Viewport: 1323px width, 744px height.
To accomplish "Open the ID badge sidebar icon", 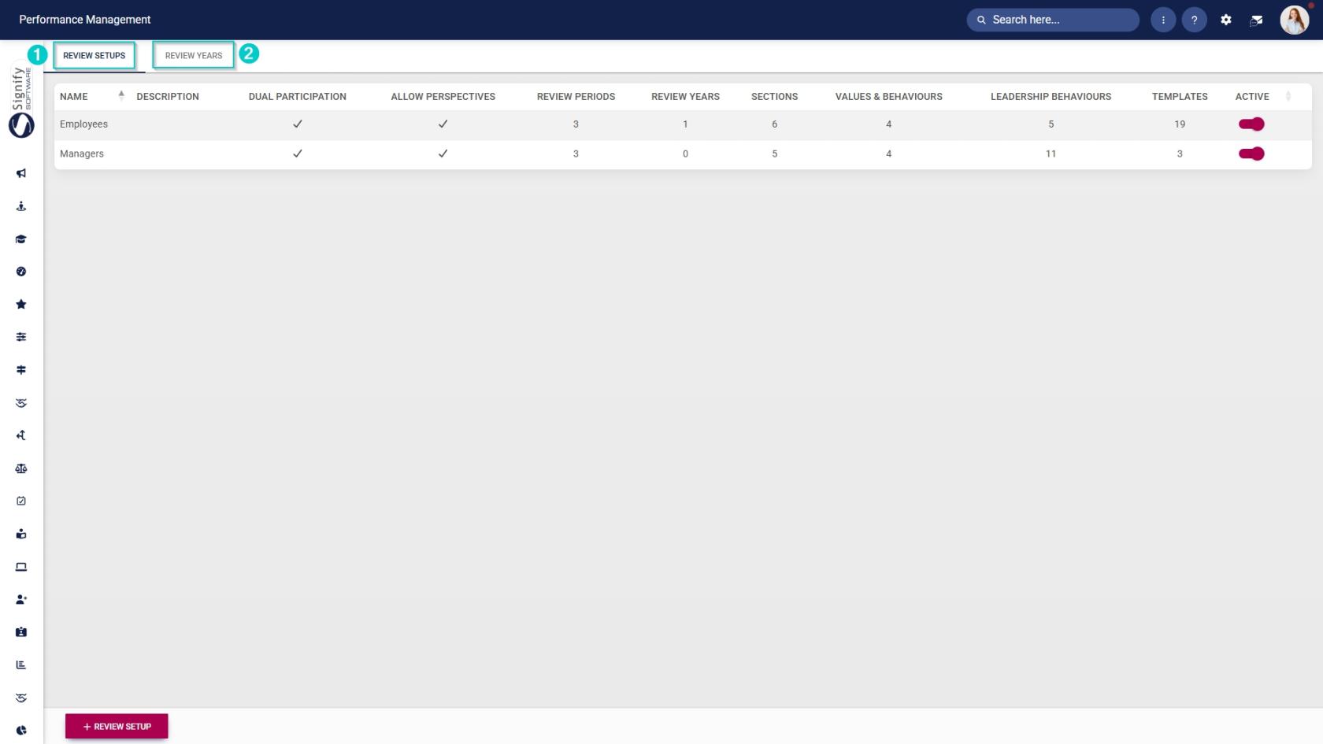I will click(21, 632).
